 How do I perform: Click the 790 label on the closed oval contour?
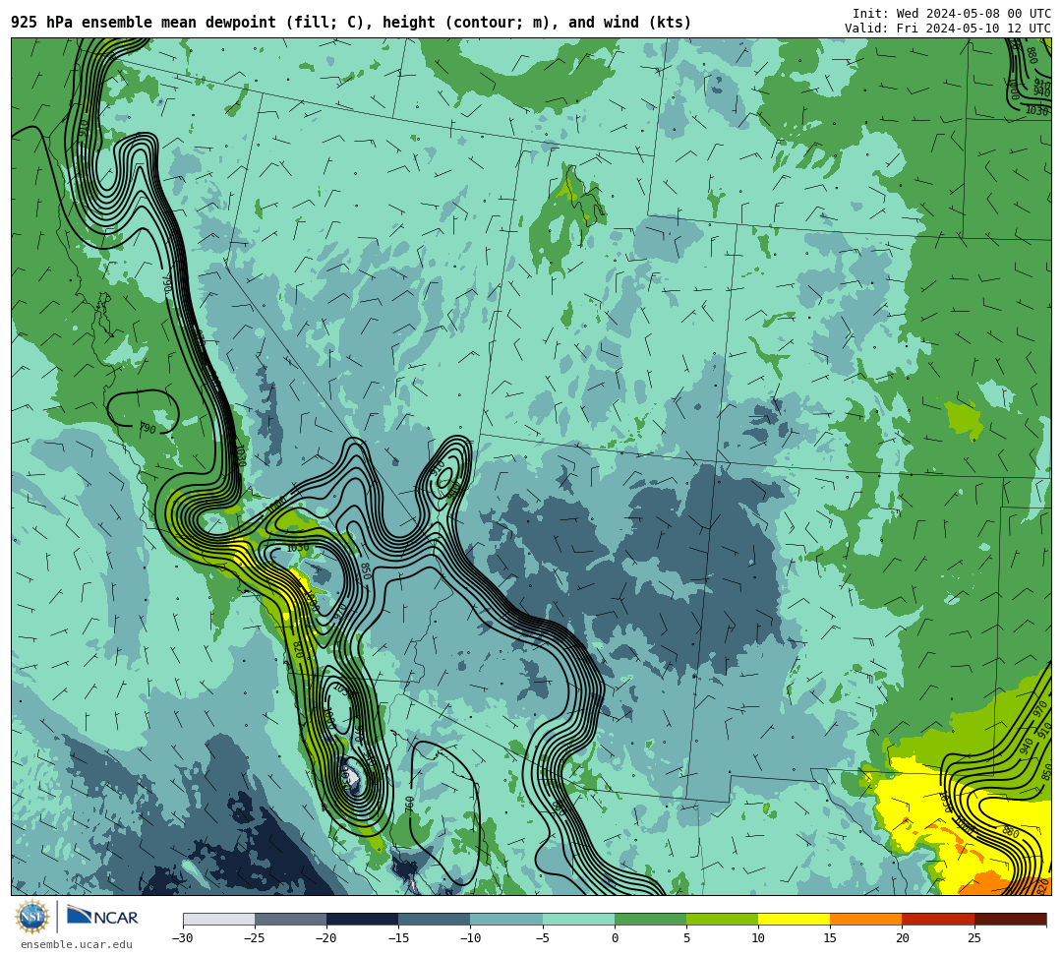(x=147, y=429)
